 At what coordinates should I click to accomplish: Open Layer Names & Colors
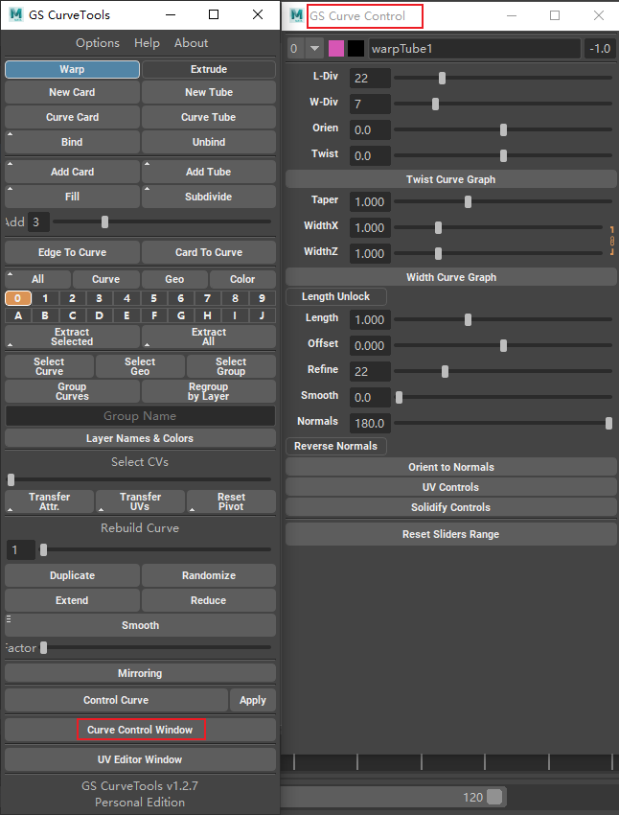coord(140,438)
